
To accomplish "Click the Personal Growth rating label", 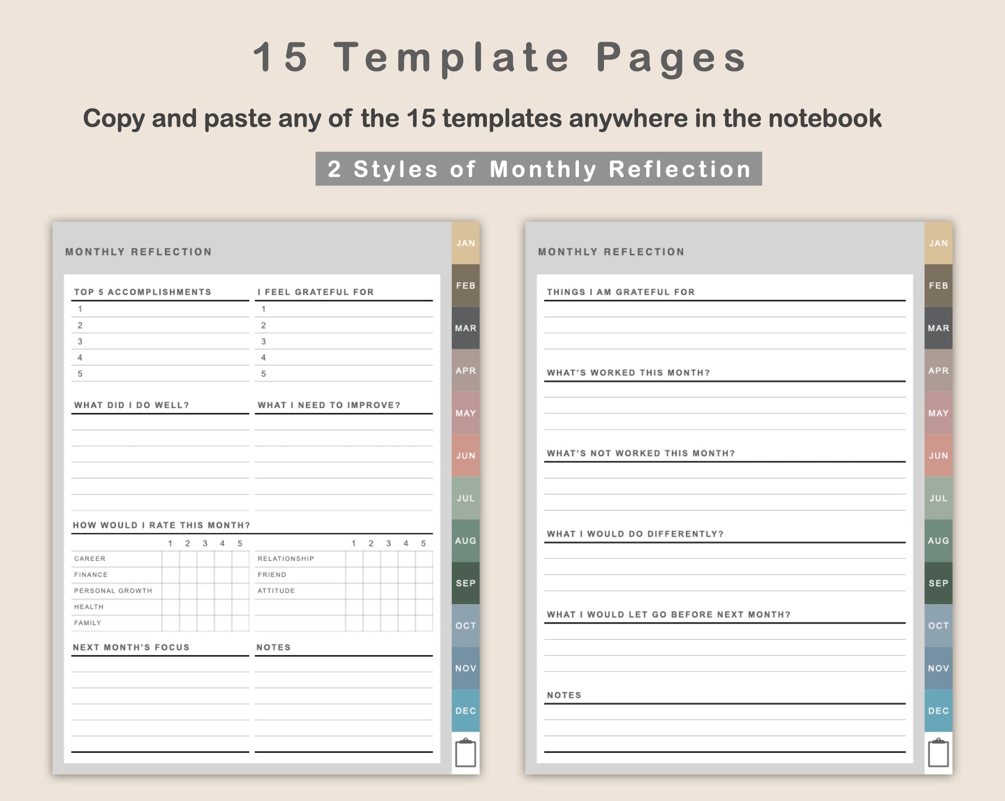I will [113, 590].
